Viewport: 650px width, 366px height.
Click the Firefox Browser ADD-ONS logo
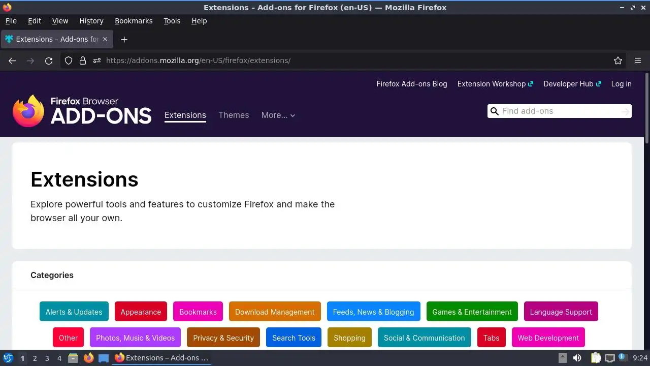[82, 111]
